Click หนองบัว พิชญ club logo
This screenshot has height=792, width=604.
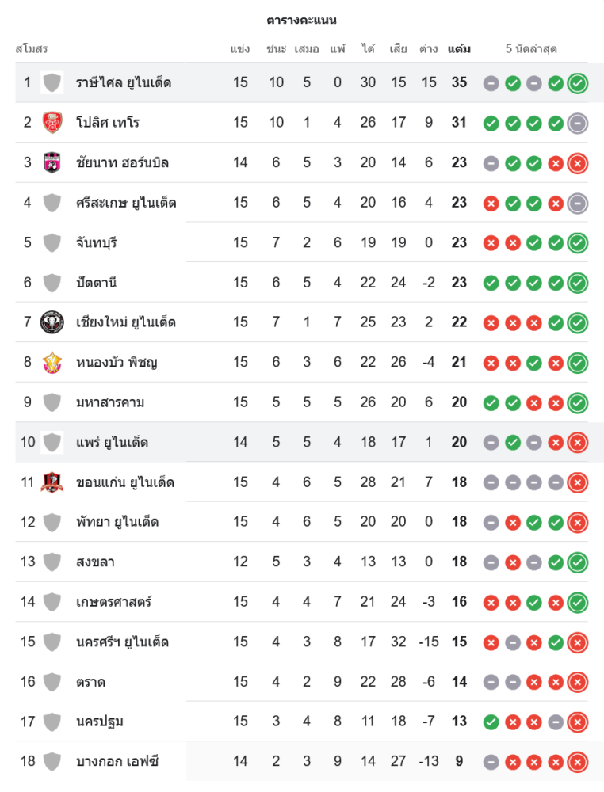[x=52, y=362]
